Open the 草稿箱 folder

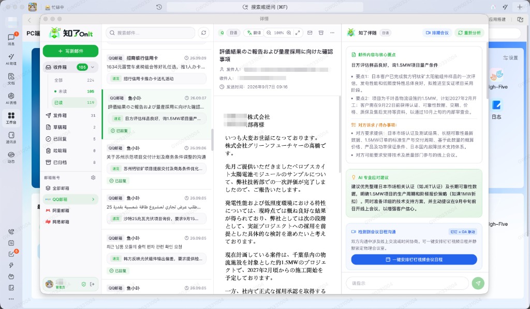70,127
